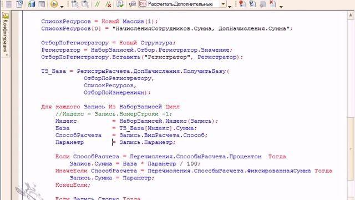
Task: Click the form layout window icon
Action: click(42, 4)
